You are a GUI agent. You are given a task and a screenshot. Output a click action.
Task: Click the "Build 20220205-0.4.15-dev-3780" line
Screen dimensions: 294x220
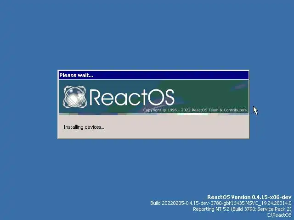[x=221, y=203]
